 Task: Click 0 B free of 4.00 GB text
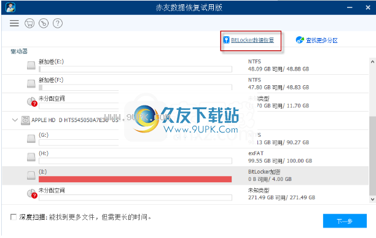click(270, 179)
